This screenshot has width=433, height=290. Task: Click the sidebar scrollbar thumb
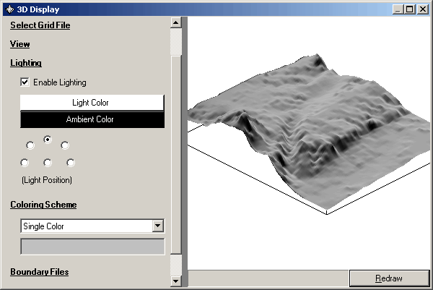[176, 155]
